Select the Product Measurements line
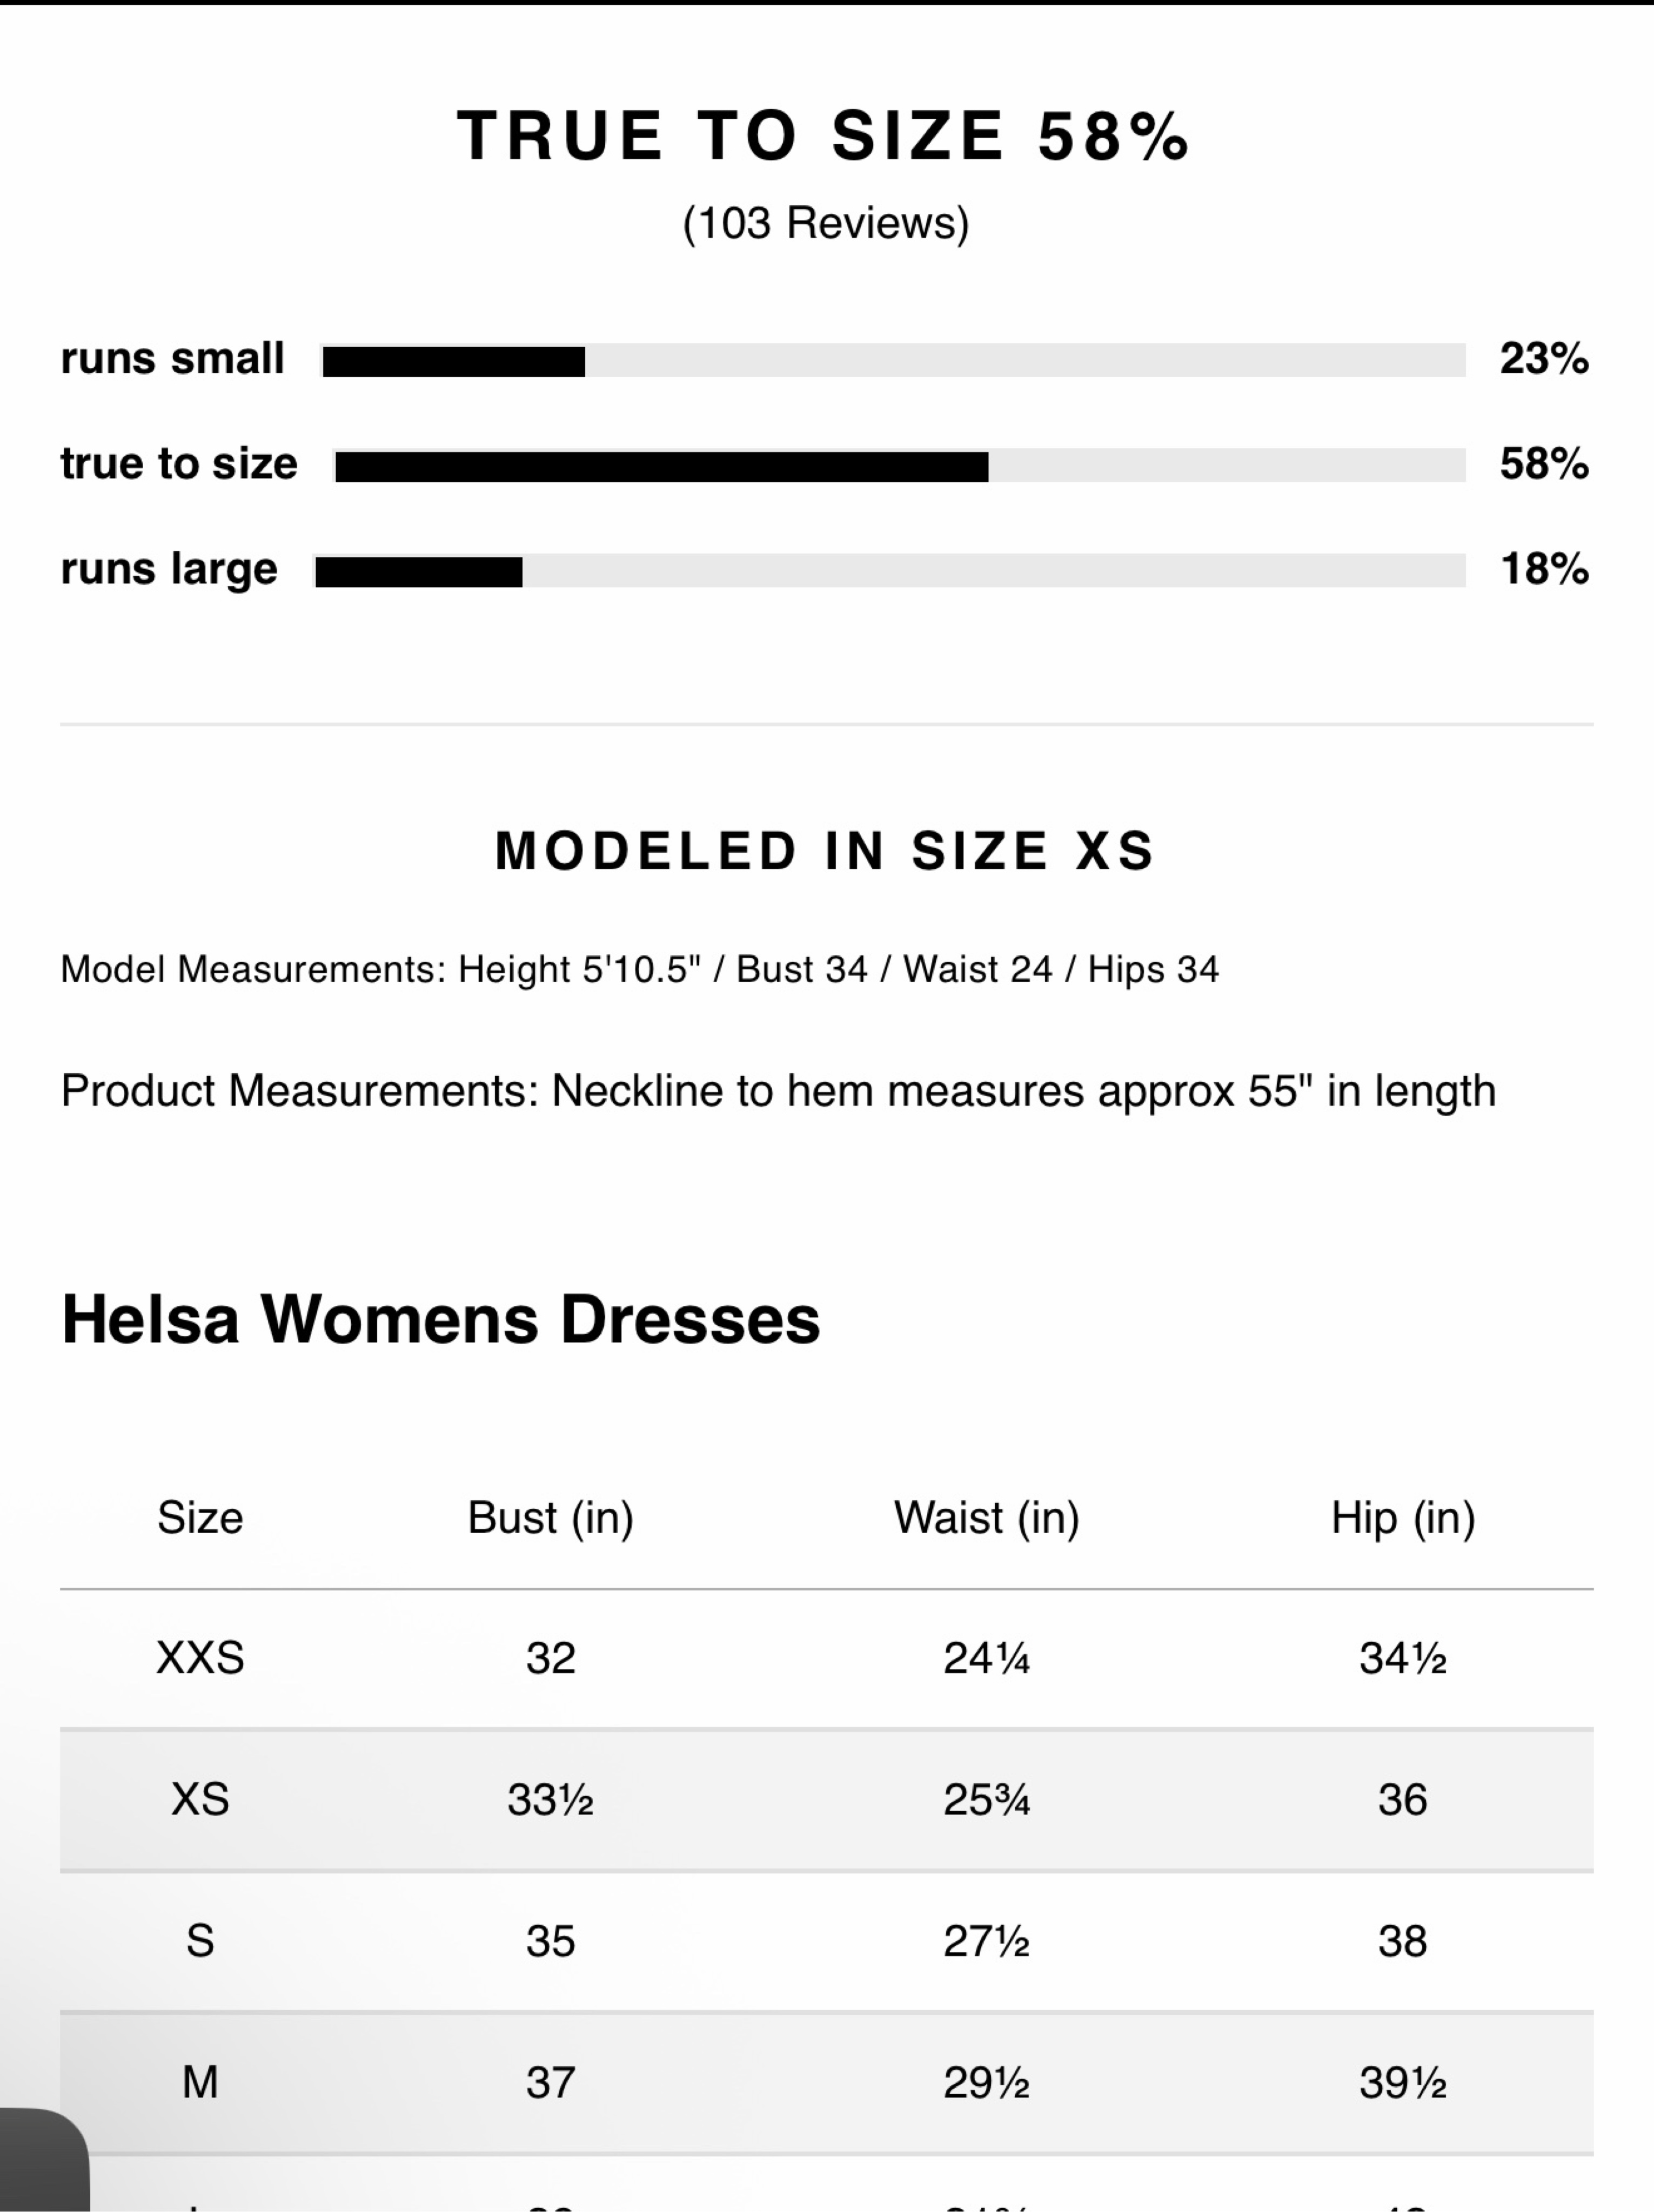The image size is (1654, 2212). pyautogui.click(x=779, y=1091)
